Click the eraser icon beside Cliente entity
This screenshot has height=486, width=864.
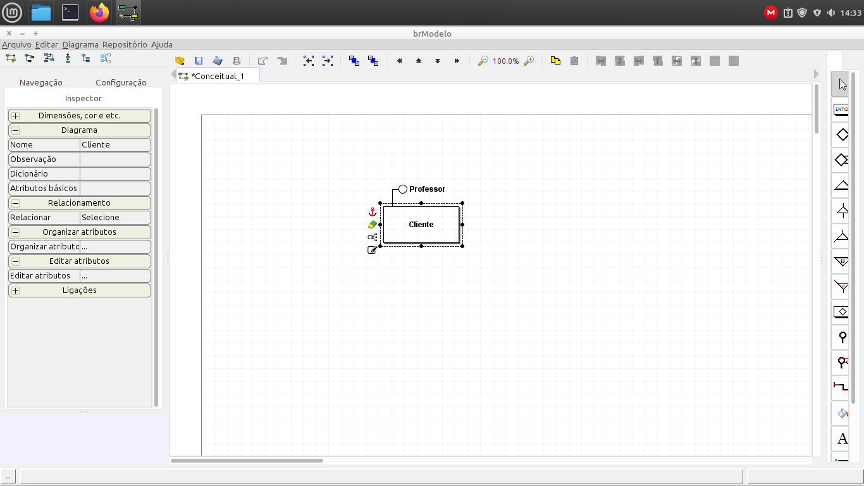pos(372,225)
